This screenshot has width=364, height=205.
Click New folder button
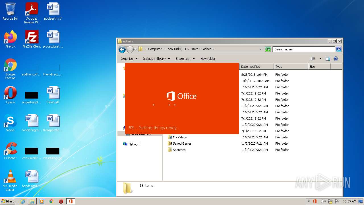(x=208, y=59)
